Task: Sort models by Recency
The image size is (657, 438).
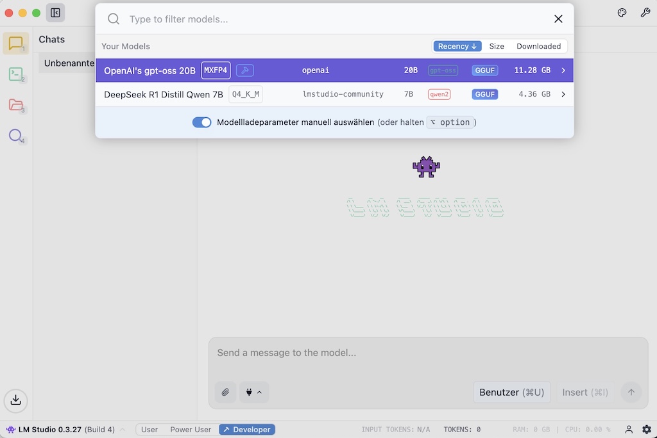Action: [x=457, y=46]
